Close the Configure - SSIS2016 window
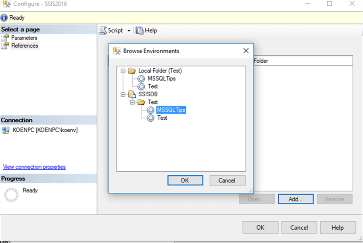363x243 pixels. 352,4
